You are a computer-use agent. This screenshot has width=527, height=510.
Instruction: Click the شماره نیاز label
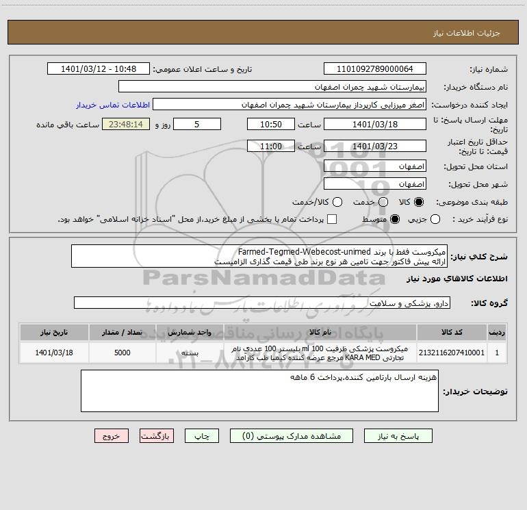489,70
